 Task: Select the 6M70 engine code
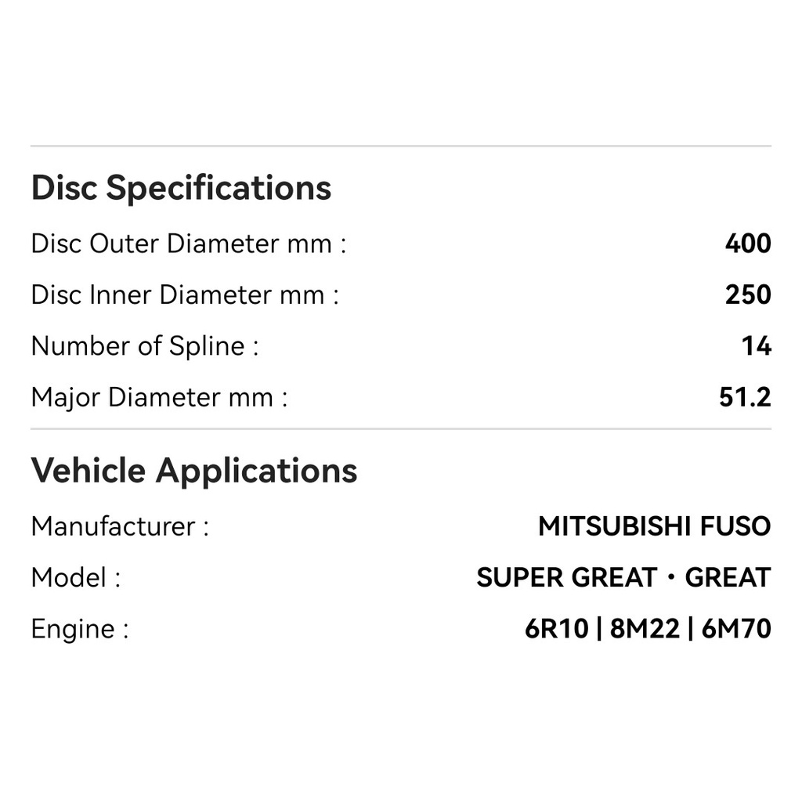(x=736, y=629)
